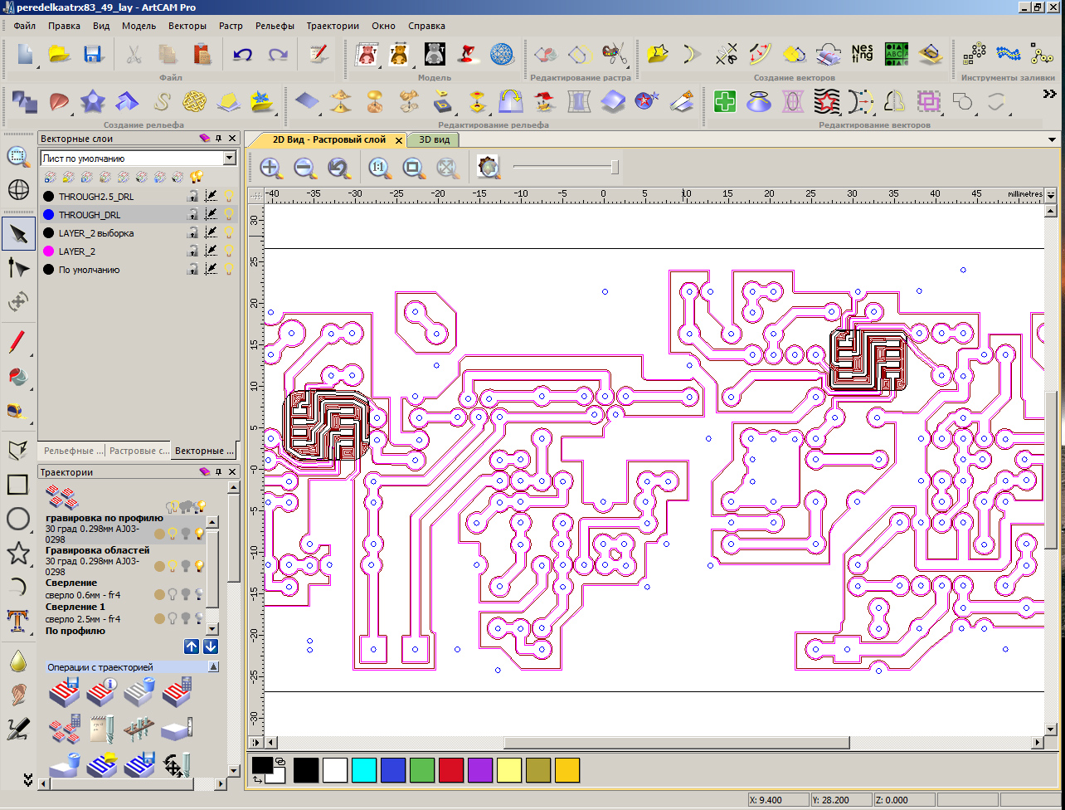
Task: Switch to the 3D вид tab
Action: pyautogui.click(x=434, y=139)
